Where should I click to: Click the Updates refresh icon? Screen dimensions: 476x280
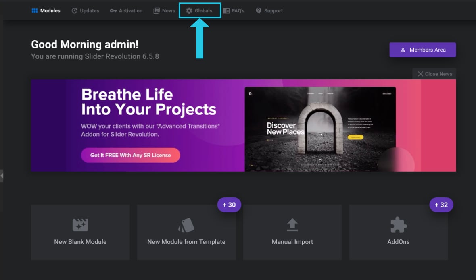point(74,11)
